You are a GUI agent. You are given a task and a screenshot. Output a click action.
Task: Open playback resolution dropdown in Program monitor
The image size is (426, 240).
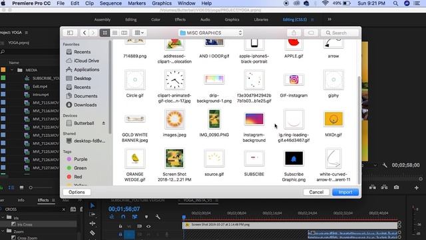coord(375,165)
